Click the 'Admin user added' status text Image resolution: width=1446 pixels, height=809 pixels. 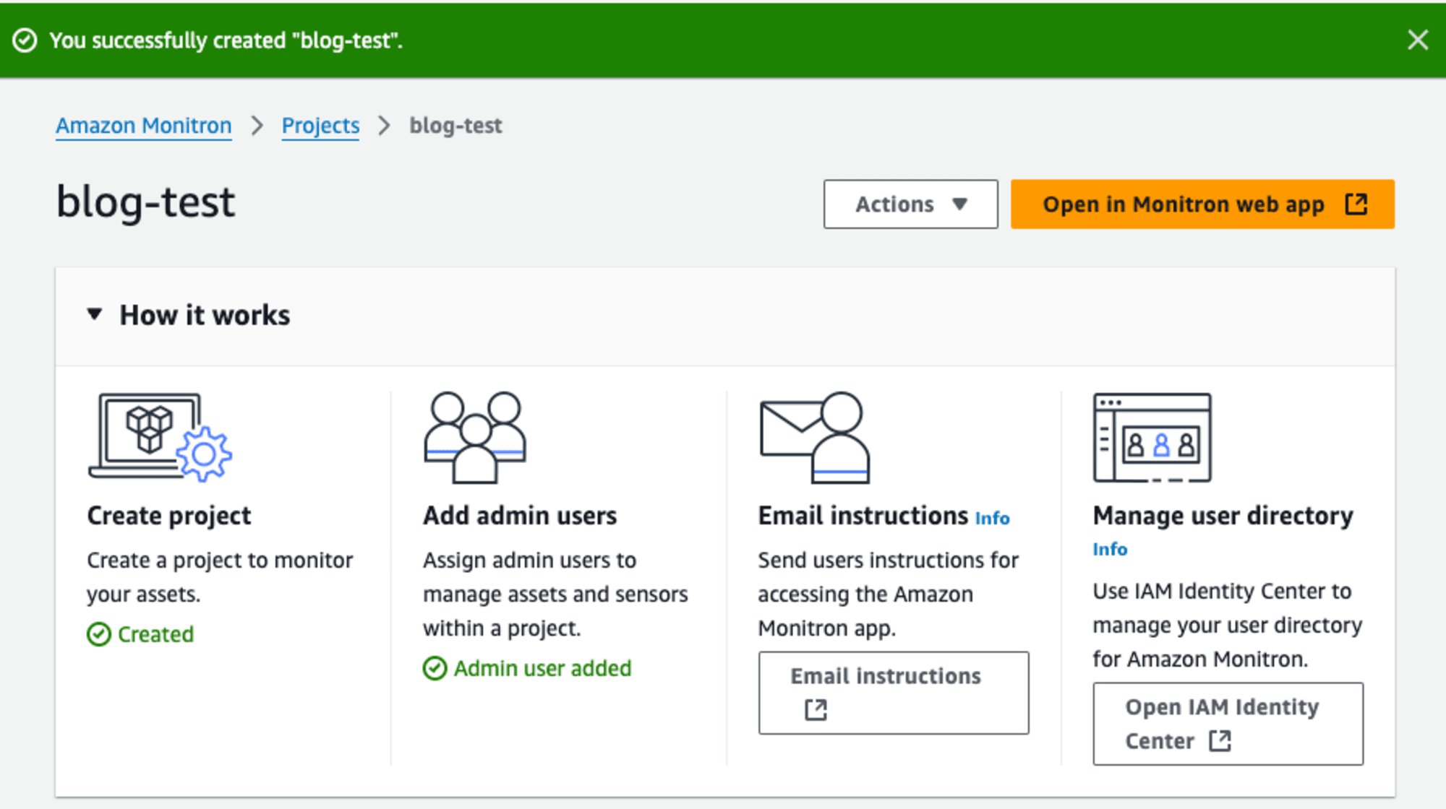pos(542,668)
